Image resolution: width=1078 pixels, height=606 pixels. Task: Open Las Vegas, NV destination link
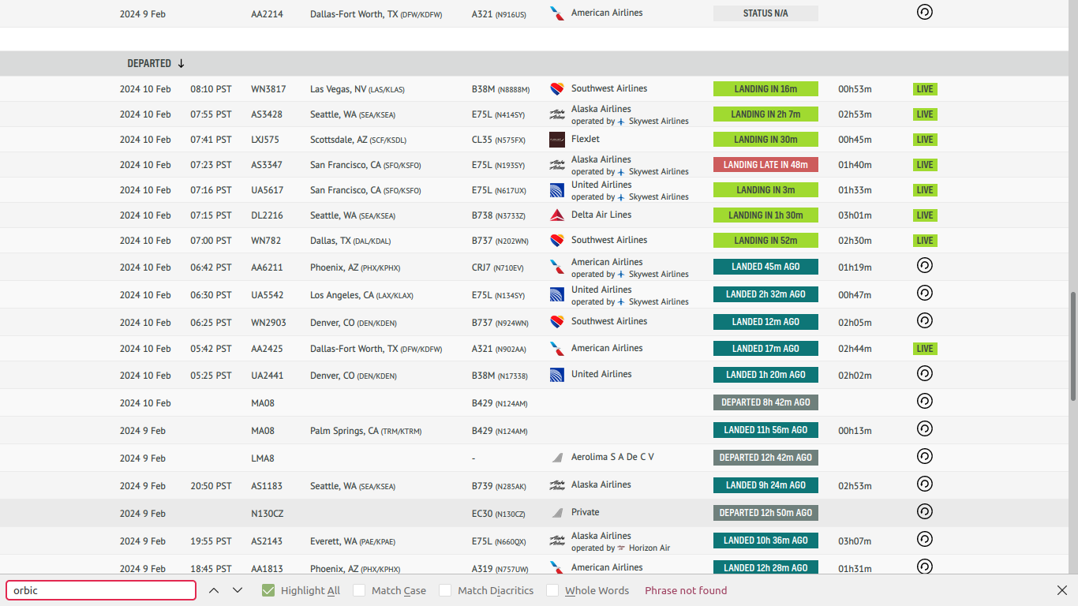tap(357, 89)
